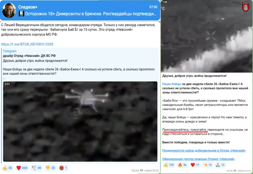Click the angry face reaction showing 1
This screenshot has width=253, height=174.
pyautogui.click(x=63, y=168)
